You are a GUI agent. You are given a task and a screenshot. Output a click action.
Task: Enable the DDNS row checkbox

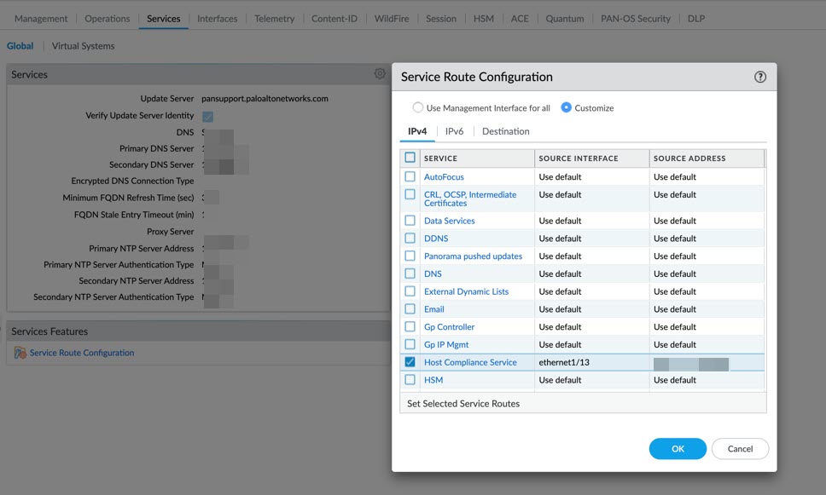coord(410,239)
